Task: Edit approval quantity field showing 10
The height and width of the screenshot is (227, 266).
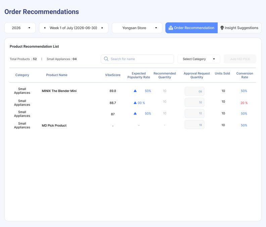Action: [x=194, y=102]
